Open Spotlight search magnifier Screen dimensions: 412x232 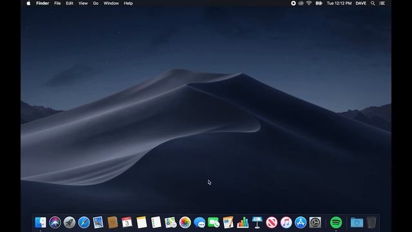pos(373,3)
